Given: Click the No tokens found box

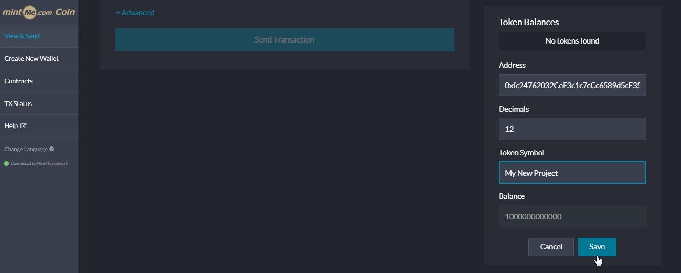Looking at the screenshot, I should [x=572, y=41].
